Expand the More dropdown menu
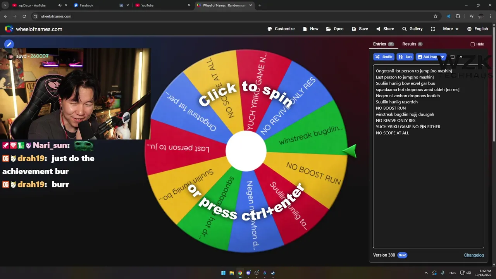This screenshot has height=279, width=496. [x=451, y=29]
